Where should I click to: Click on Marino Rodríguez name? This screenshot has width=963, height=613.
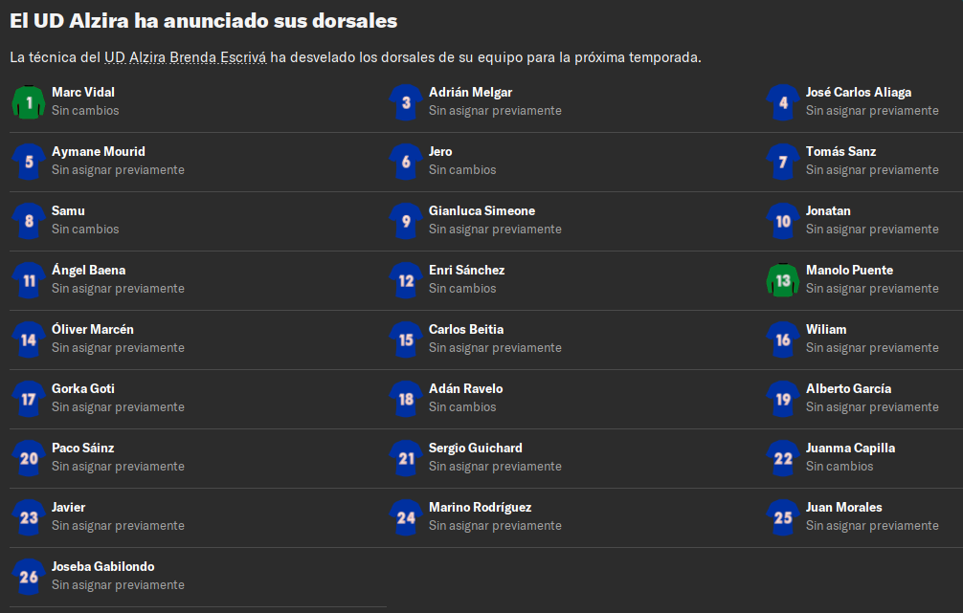[480, 507]
